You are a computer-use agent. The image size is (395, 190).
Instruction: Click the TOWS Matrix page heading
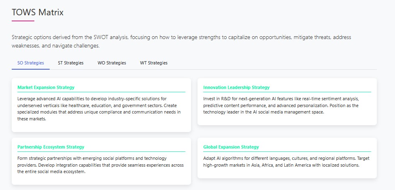point(38,12)
